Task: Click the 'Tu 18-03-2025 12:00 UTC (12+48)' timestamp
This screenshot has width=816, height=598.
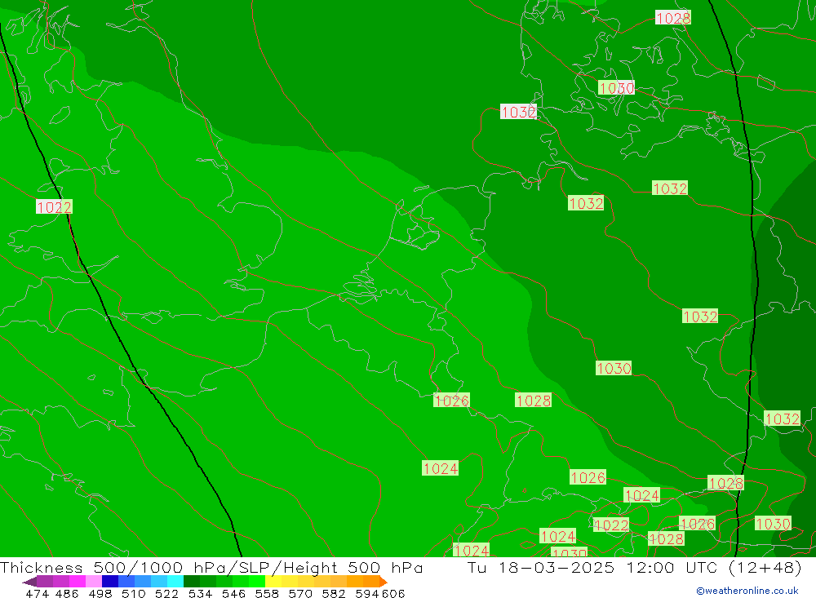Action: (634, 567)
